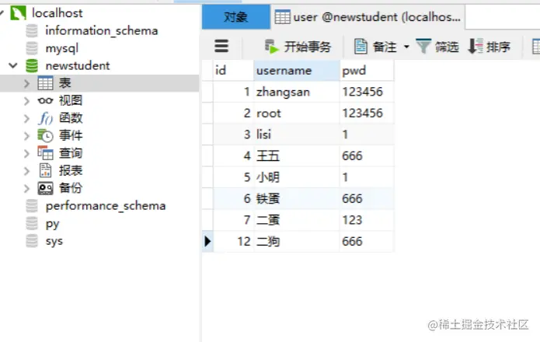Expand the 函数 functions node
540x342 pixels.
27,118
